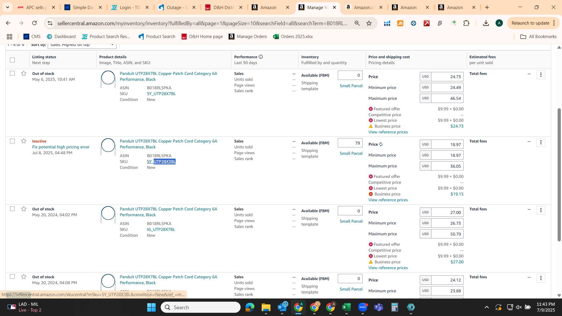This screenshot has height=316, width=562.
Task: Edit available quantity field showing 79
Action: coord(350,143)
